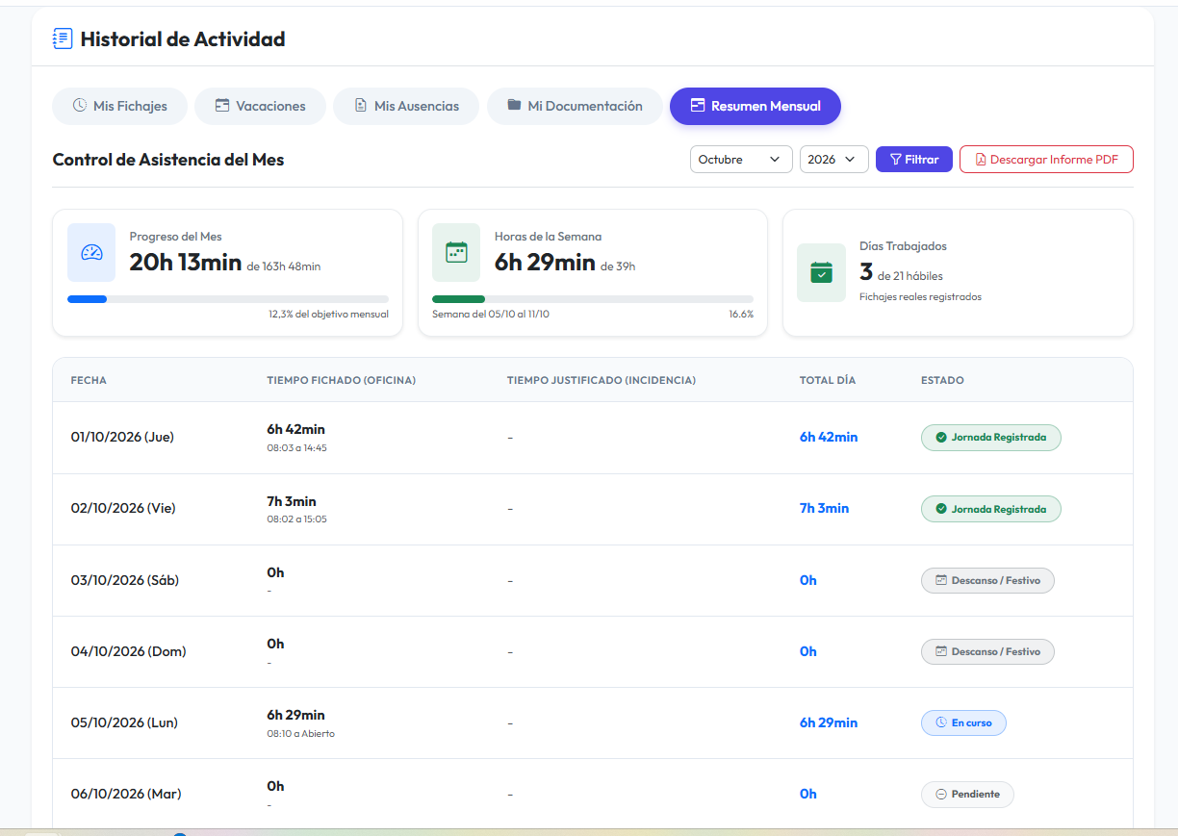Select the Mi Documentación tab
The image size is (1178, 836).
pos(575,106)
